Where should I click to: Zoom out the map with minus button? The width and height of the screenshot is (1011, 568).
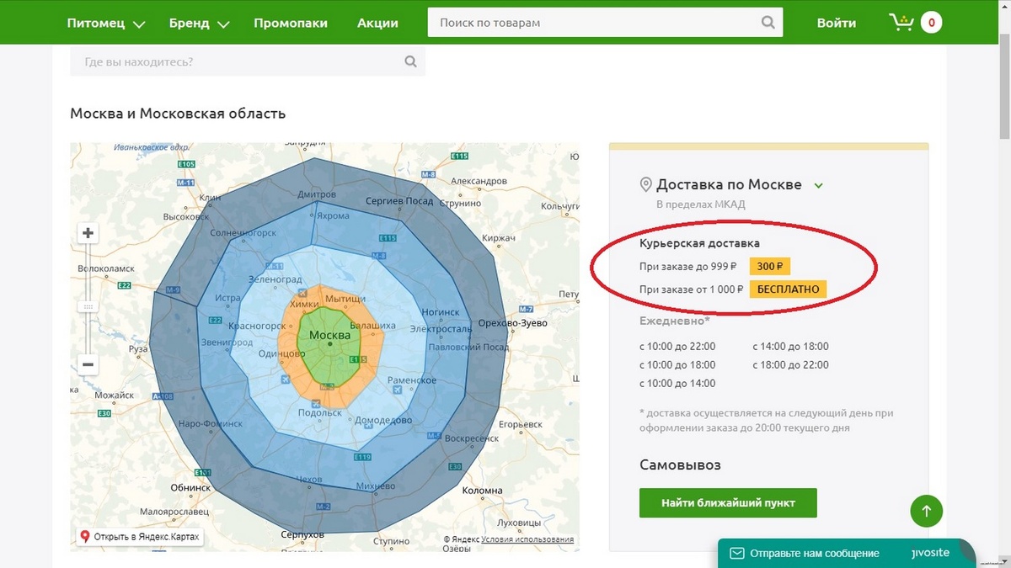pyautogui.click(x=88, y=364)
